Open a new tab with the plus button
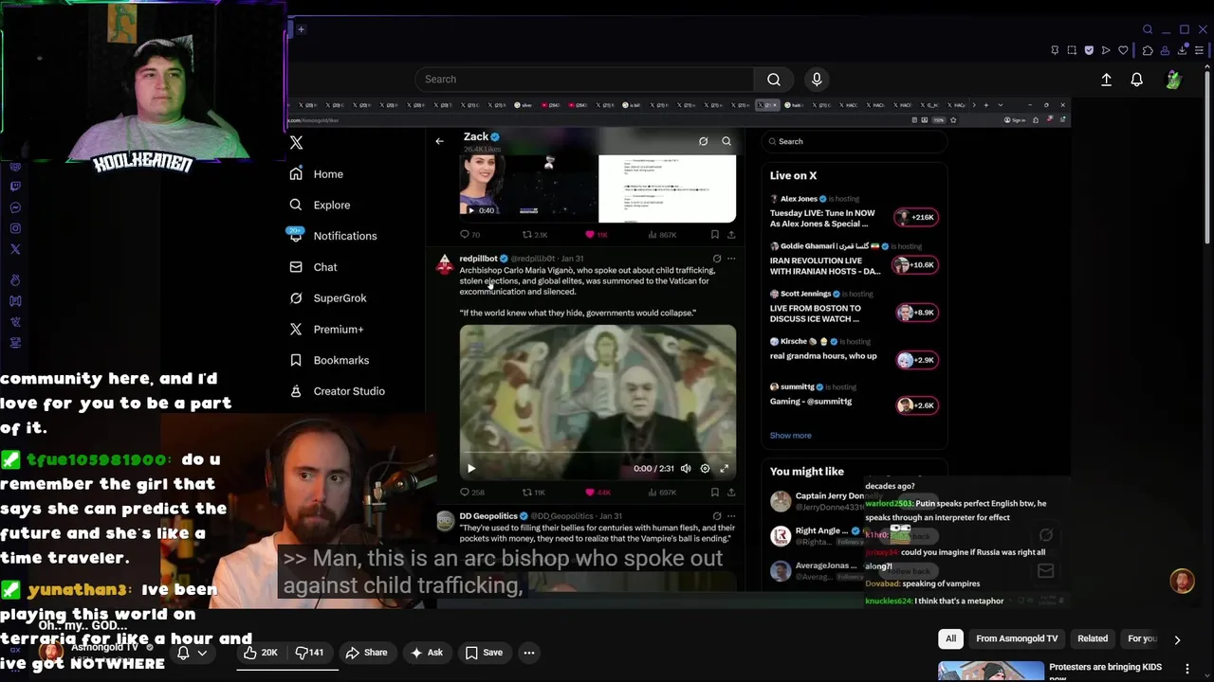Viewport: 1214px width, 682px height. (x=301, y=29)
